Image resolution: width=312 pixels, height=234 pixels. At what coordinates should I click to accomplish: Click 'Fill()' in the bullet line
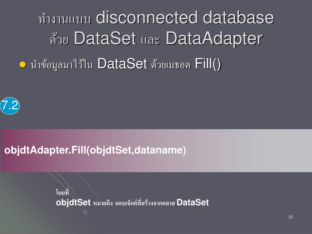[x=208, y=64]
